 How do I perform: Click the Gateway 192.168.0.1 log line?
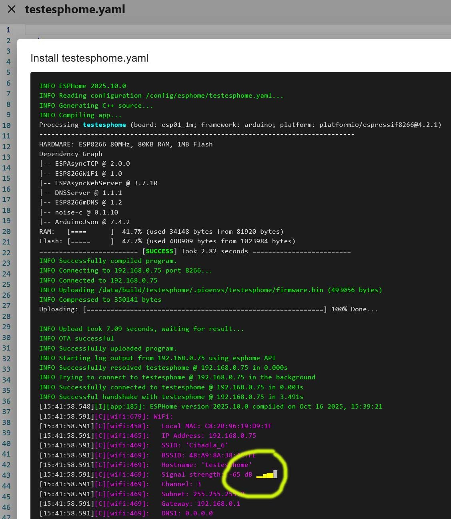200,504
